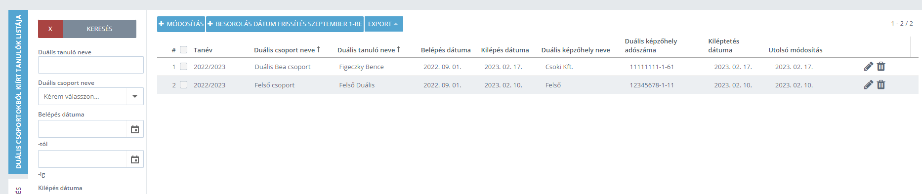
Task: Click the KERESÉS search button
Action: pyautogui.click(x=99, y=29)
